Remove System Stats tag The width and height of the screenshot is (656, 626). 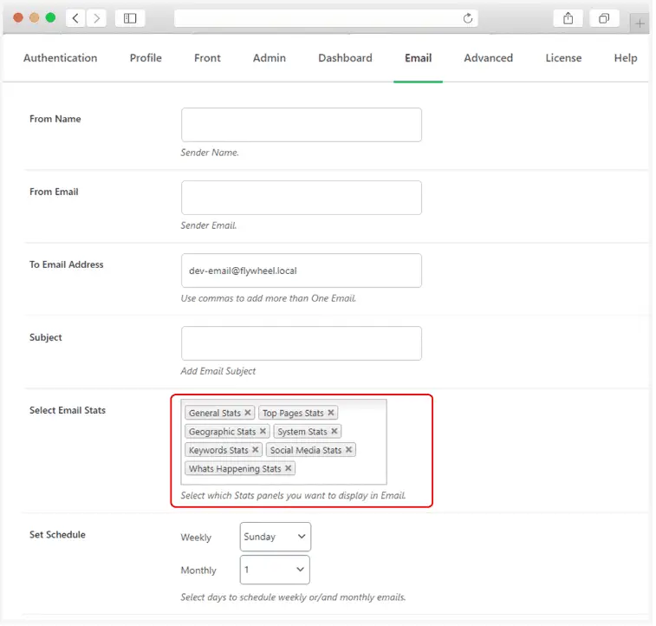click(x=334, y=431)
